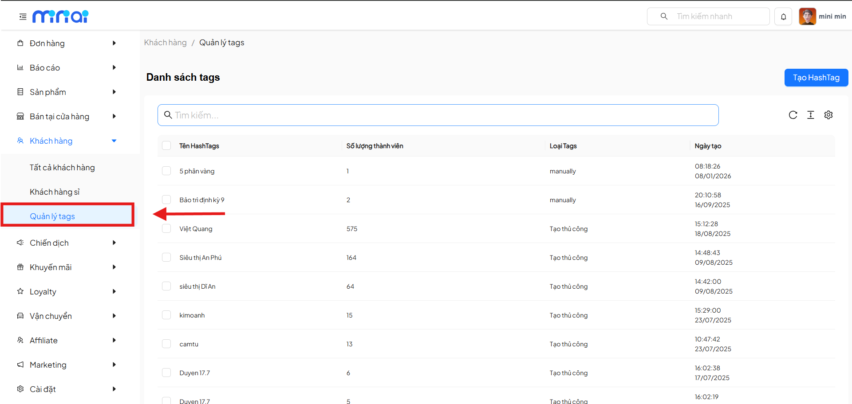Select the kimoanh row checkbox
The width and height of the screenshot is (852, 404).
166,315
